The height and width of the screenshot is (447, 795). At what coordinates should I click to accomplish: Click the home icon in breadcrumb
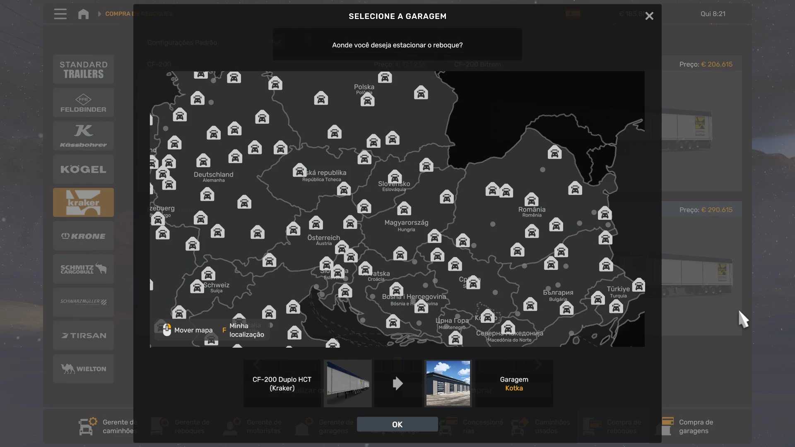(x=83, y=14)
